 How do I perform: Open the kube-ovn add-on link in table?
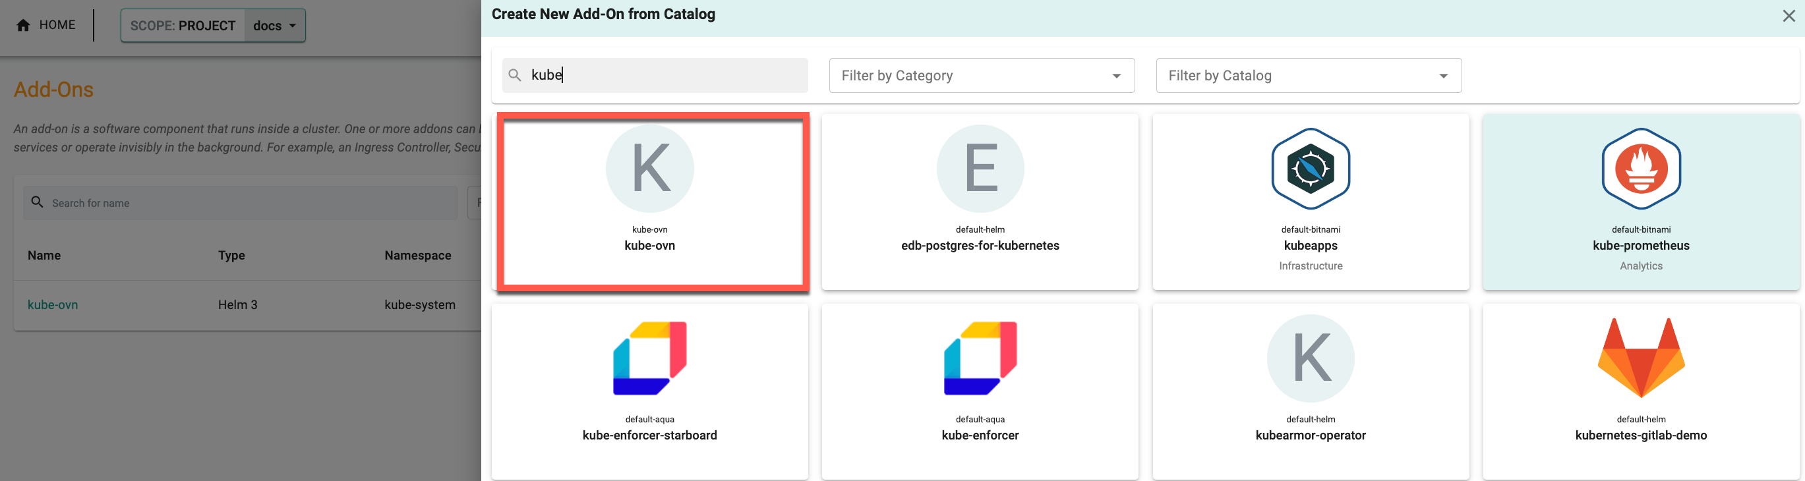point(53,305)
